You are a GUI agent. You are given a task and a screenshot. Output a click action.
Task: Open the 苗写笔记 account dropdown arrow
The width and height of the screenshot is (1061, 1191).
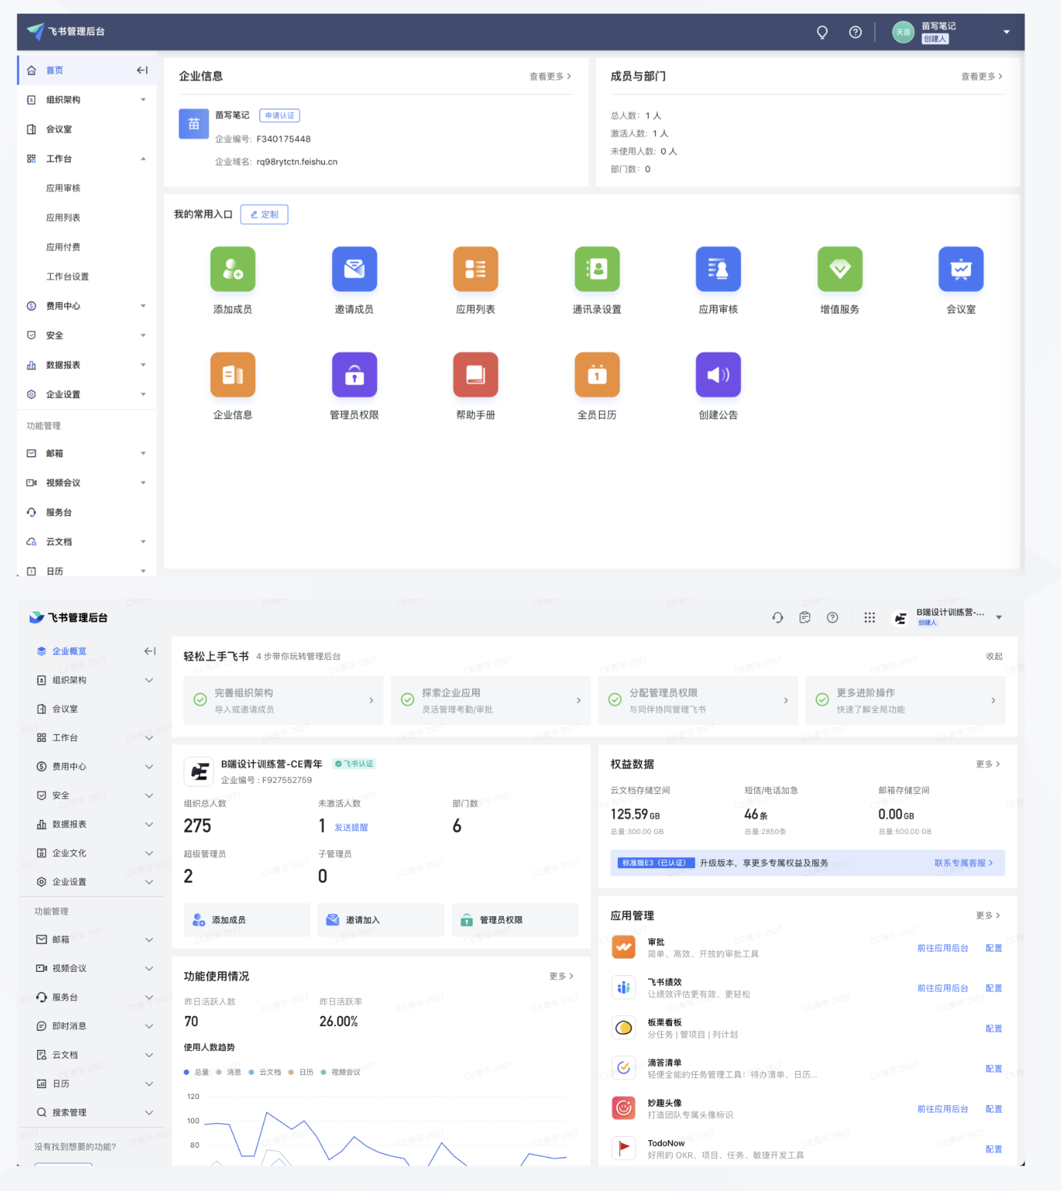(1006, 32)
